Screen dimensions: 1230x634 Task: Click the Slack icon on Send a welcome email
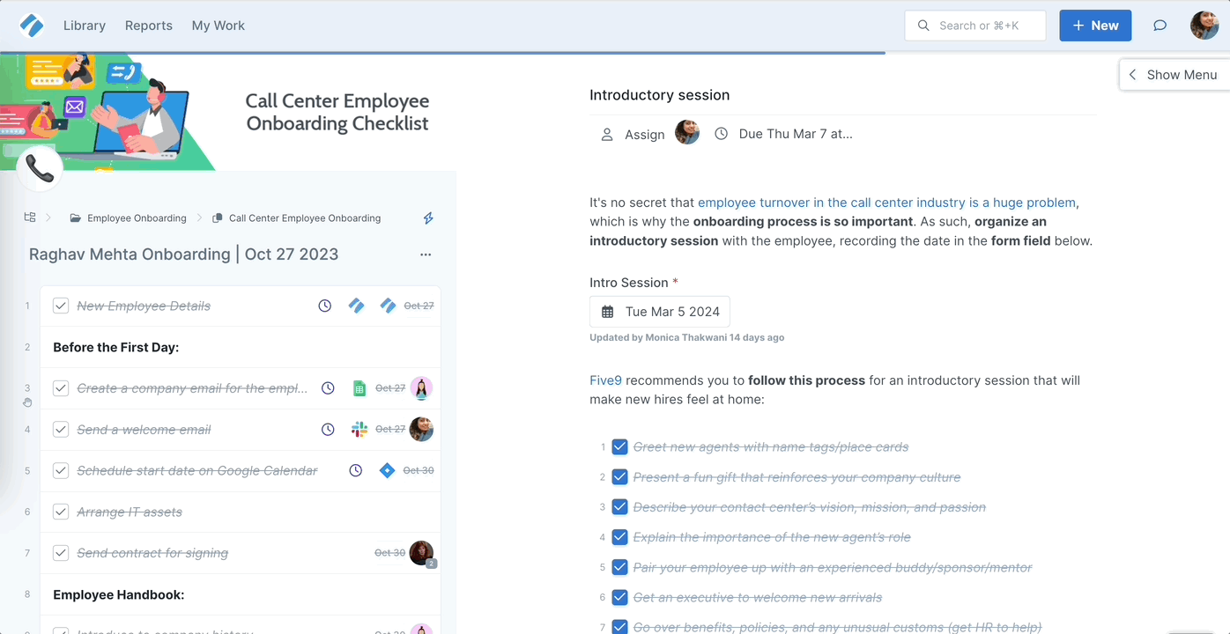(x=359, y=430)
